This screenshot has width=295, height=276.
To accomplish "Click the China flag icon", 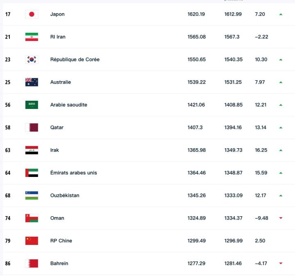I will click(x=32, y=241).
